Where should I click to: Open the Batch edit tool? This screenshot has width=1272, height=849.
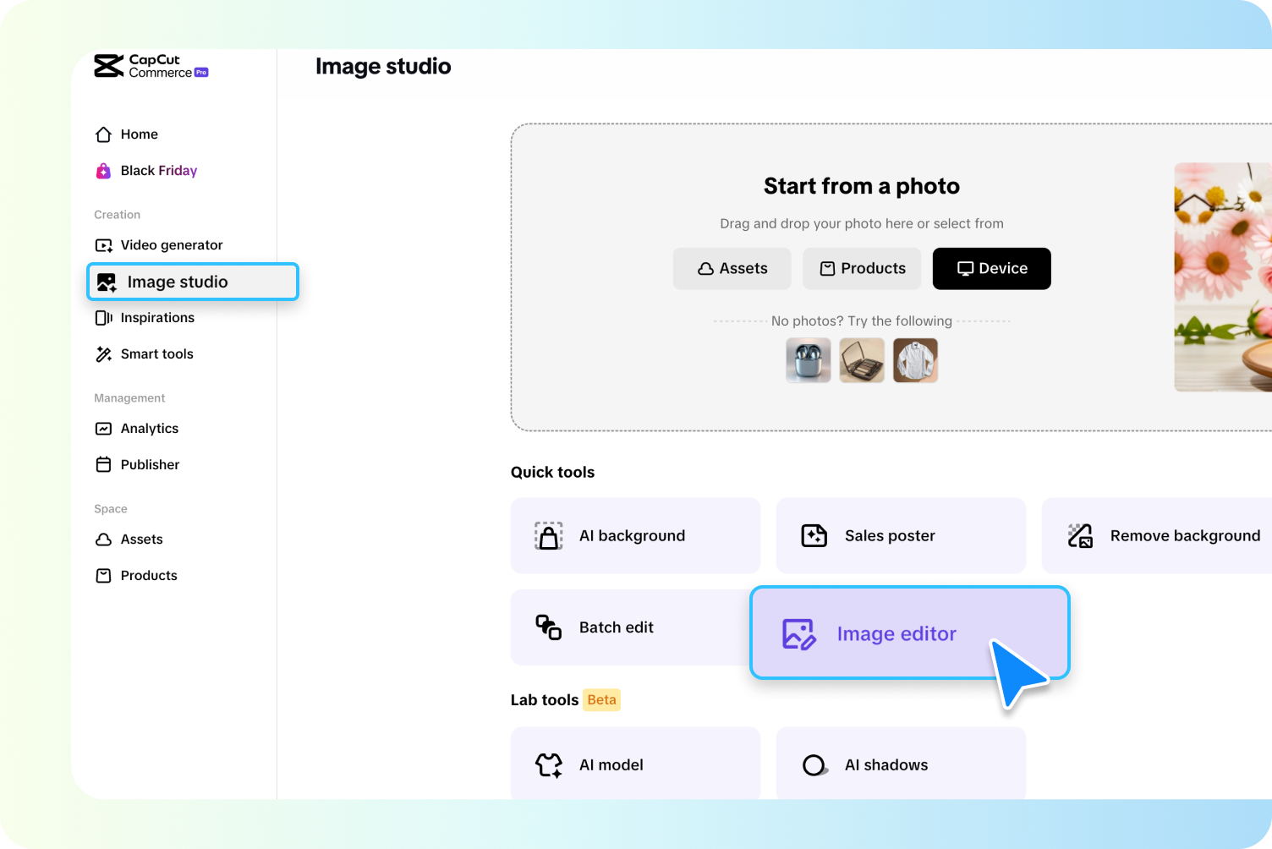coord(616,627)
